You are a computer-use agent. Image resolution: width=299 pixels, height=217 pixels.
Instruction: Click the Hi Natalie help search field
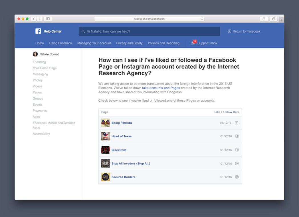pos(149,31)
